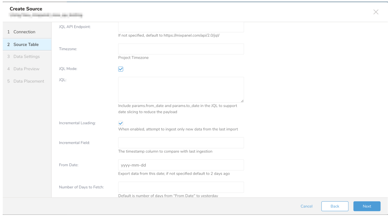Focus the JQL API Endpoint field
The image size is (390, 217).
click(x=181, y=27)
